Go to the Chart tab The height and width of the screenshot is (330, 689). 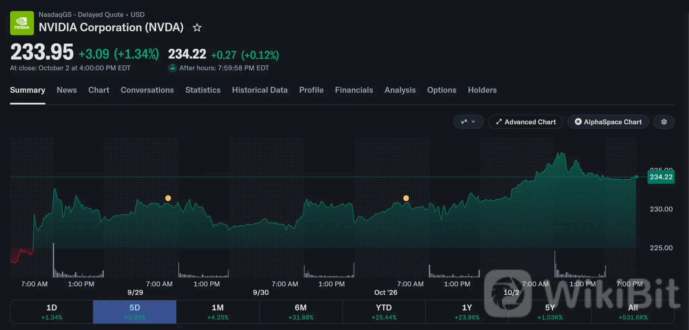point(99,90)
